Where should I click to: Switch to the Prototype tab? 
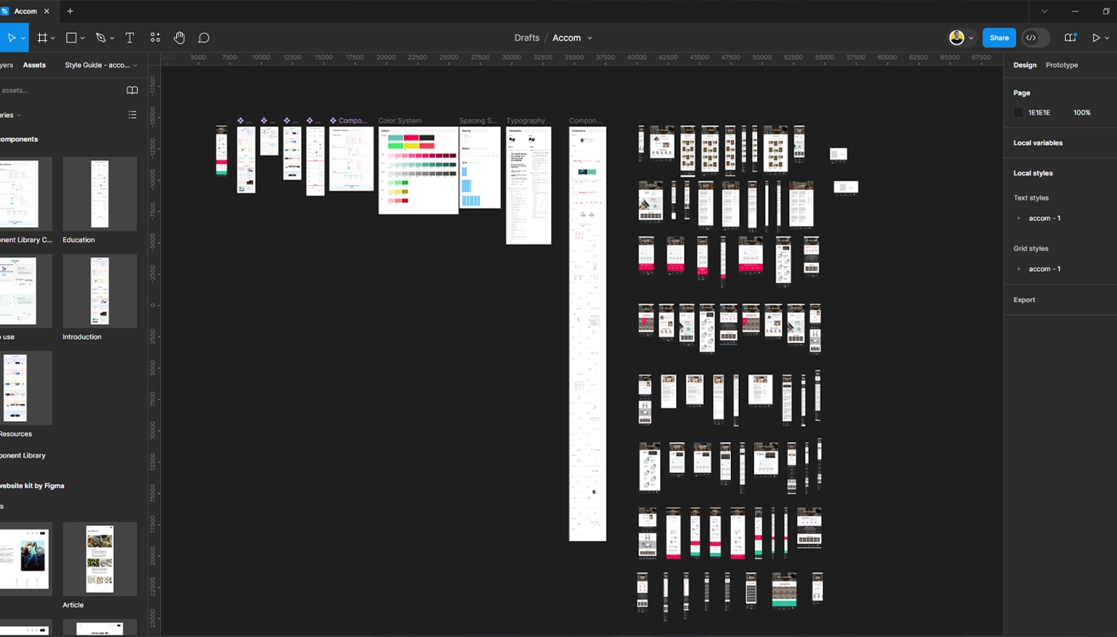(x=1061, y=65)
